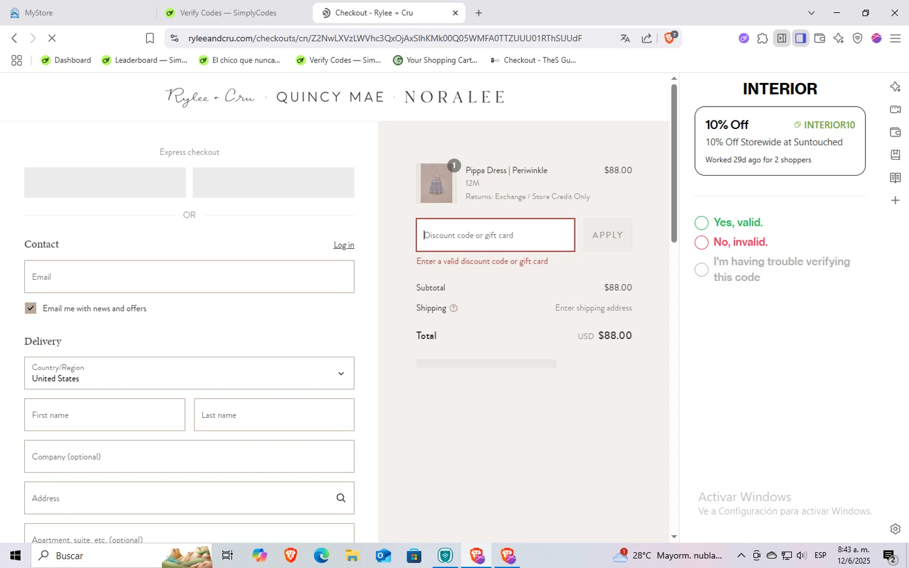Open sidebar settings gear icon
Viewport: 909px width, 568px height.
point(895,529)
